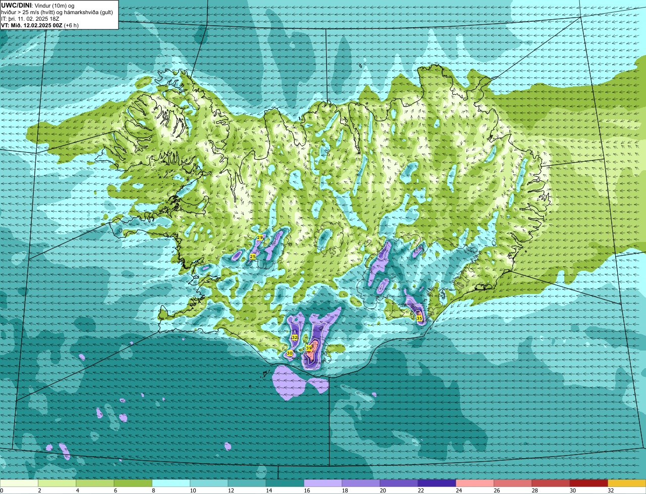Select the 6–8 m/s green legend swatch
Screen dimensions: 646x494
(x=133, y=483)
